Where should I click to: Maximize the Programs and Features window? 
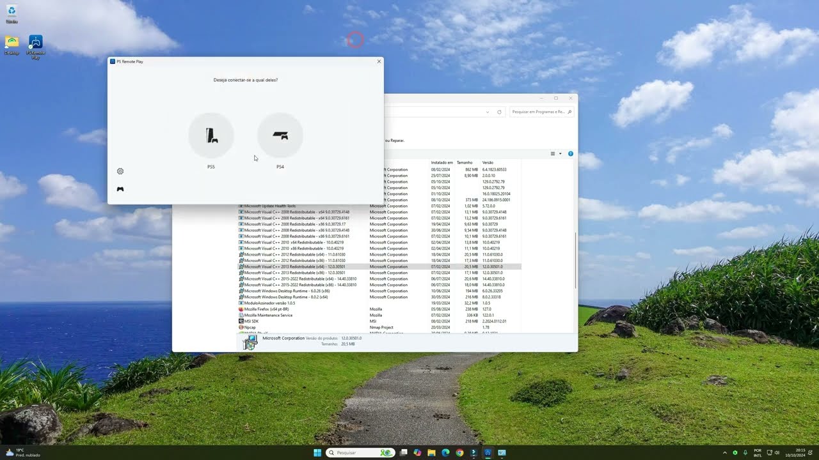(x=555, y=98)
